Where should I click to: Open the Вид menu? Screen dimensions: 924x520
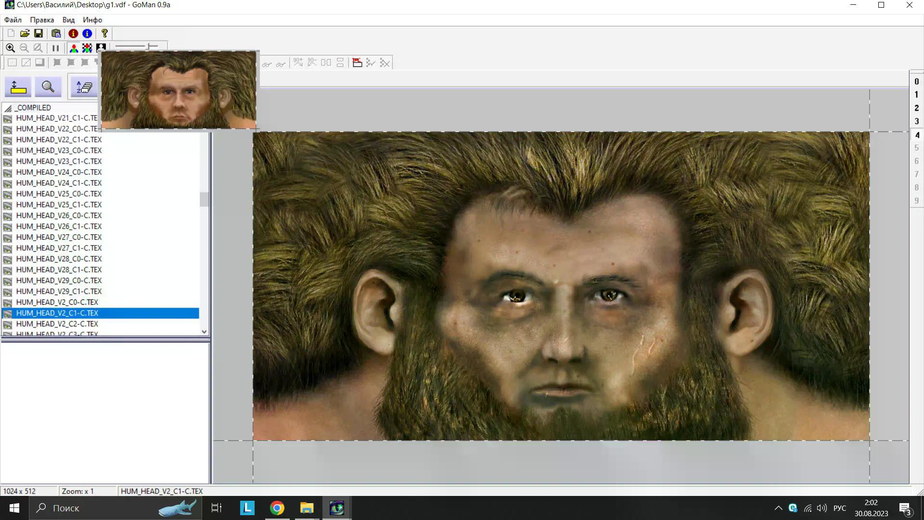pyautogui.click(x=68, y=20)
